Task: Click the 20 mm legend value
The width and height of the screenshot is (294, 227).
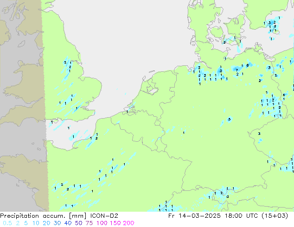Action: [x=46, y=223]
